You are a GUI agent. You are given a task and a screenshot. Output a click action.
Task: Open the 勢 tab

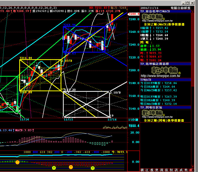point(157,170)
